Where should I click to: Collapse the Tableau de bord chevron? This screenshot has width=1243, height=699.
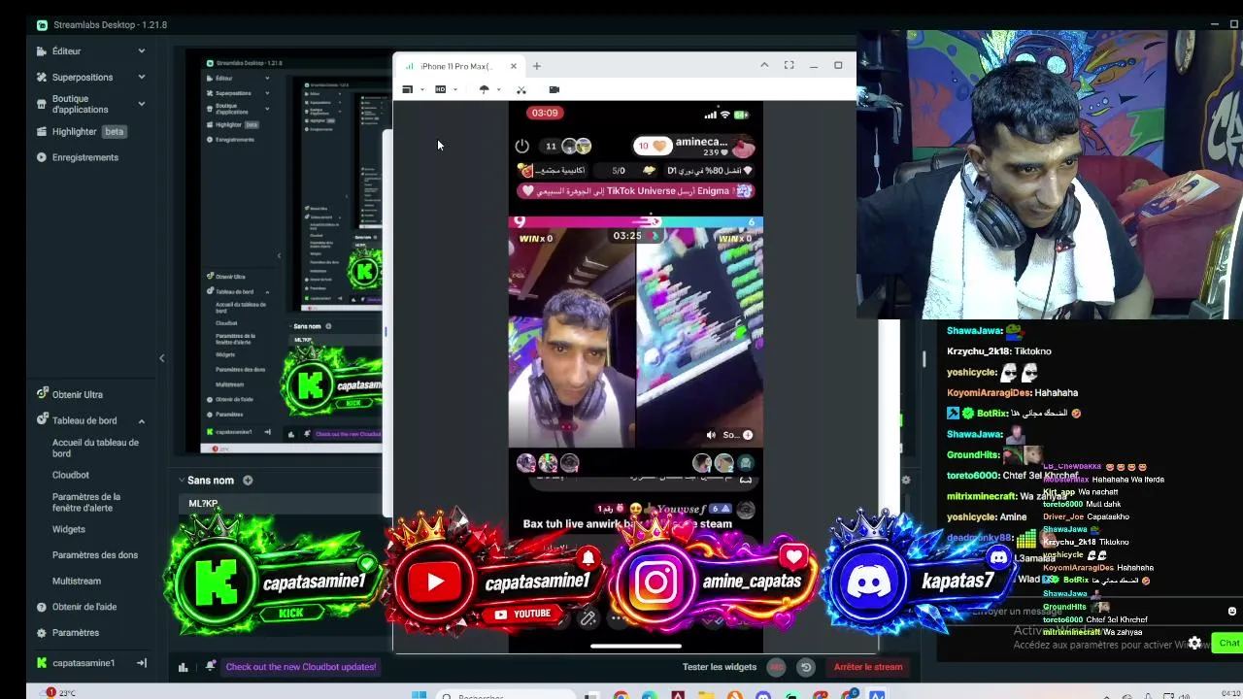pos(141,420)
